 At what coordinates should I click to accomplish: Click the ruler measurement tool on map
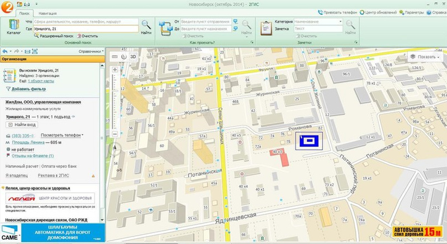coord(115,56)
